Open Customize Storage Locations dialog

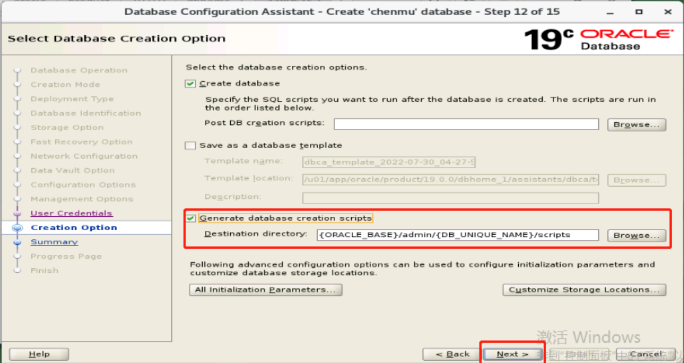tap(584, 290)
